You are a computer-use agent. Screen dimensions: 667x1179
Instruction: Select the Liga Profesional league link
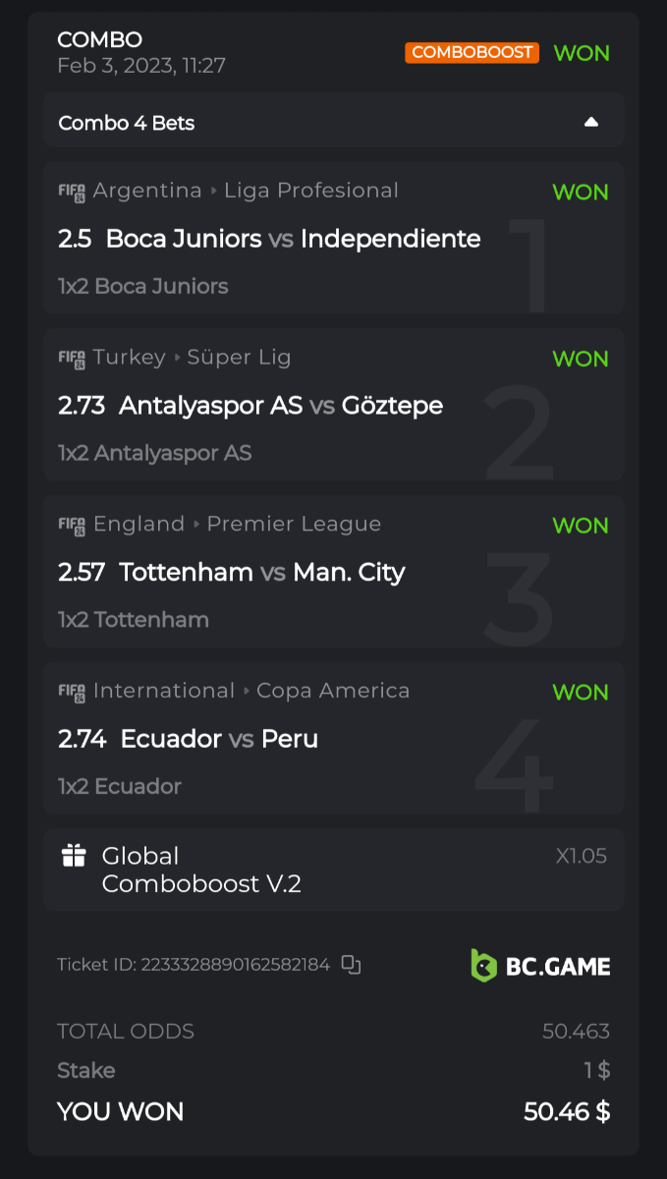click(311, 191)
